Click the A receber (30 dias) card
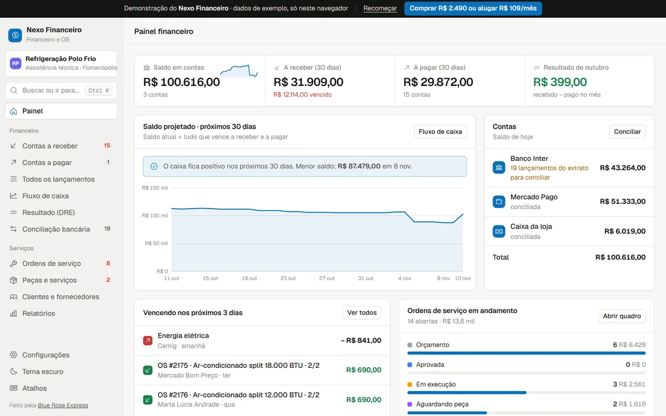 (330, 81)
